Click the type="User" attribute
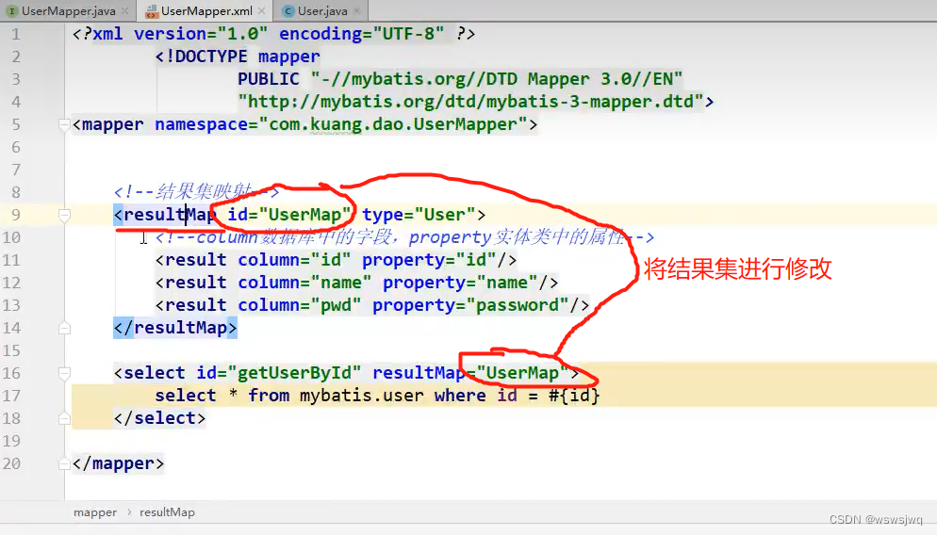Screen dimensions: 937x535 coord(419,215)
